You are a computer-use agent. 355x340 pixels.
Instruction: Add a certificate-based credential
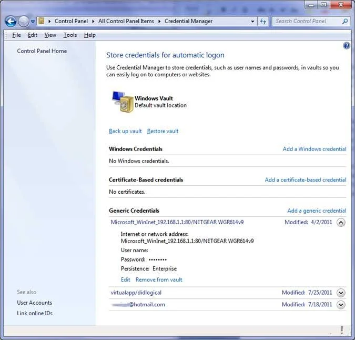[x=306, y=179]
